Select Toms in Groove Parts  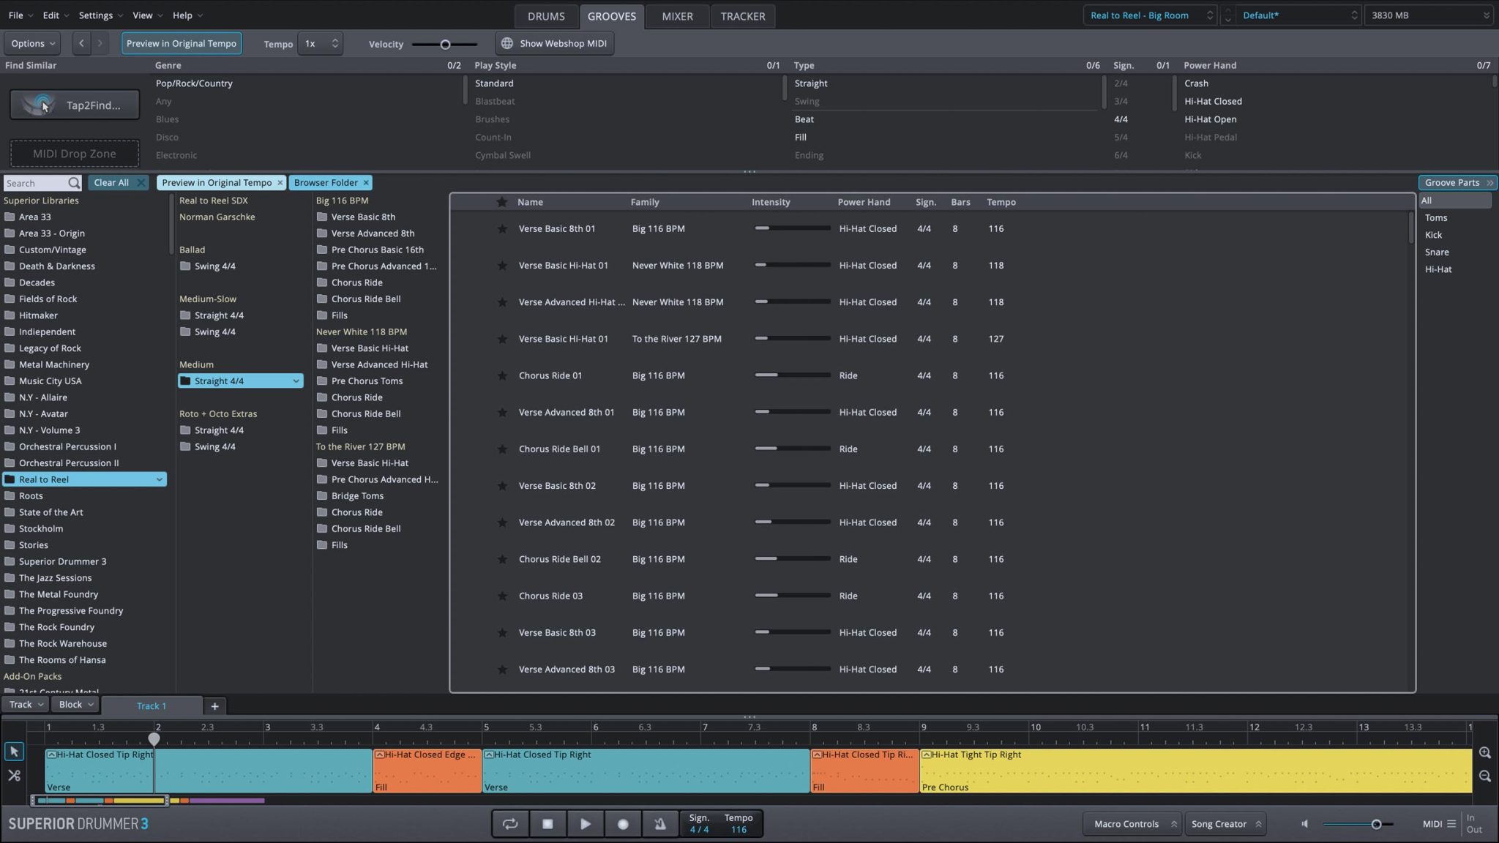[1436, 218]
